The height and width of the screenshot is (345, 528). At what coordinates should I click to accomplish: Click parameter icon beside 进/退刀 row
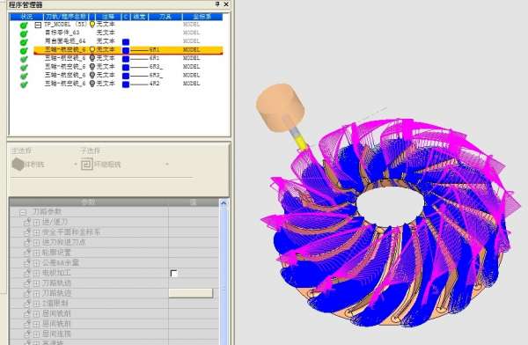pos(27,222)
